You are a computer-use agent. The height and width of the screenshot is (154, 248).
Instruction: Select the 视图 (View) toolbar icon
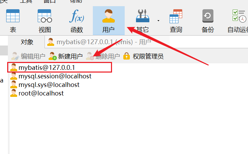pyautogui.click(x=45, y=21)
